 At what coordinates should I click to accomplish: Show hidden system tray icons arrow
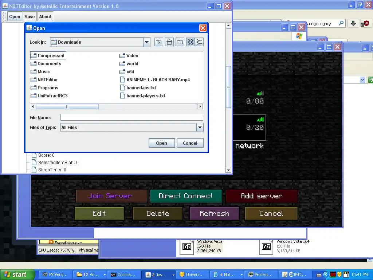coord(326,275)
